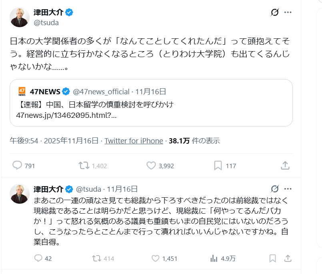Like the main tweet with 3,992 likes
This screenshot has height=274, width=322.
click(151, 165)
